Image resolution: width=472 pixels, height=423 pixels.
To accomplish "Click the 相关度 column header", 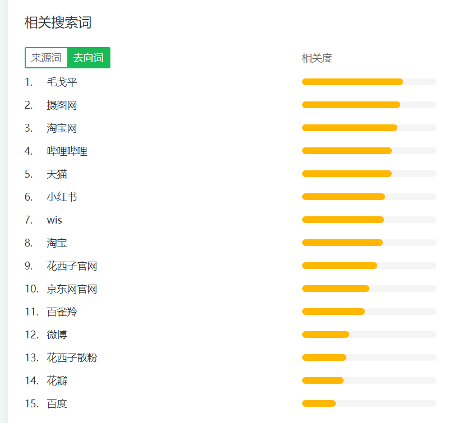I will click(x=317, y=58).
